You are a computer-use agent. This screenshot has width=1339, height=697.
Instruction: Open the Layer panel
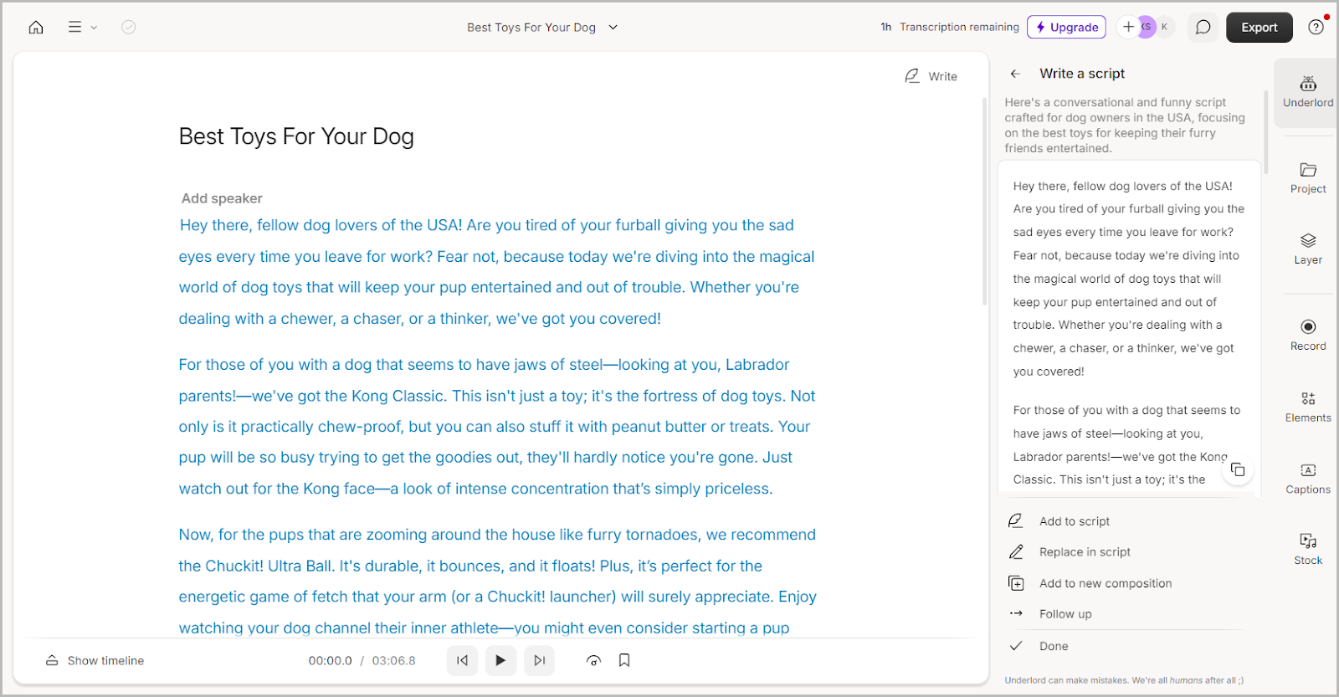coord(1308,249)
